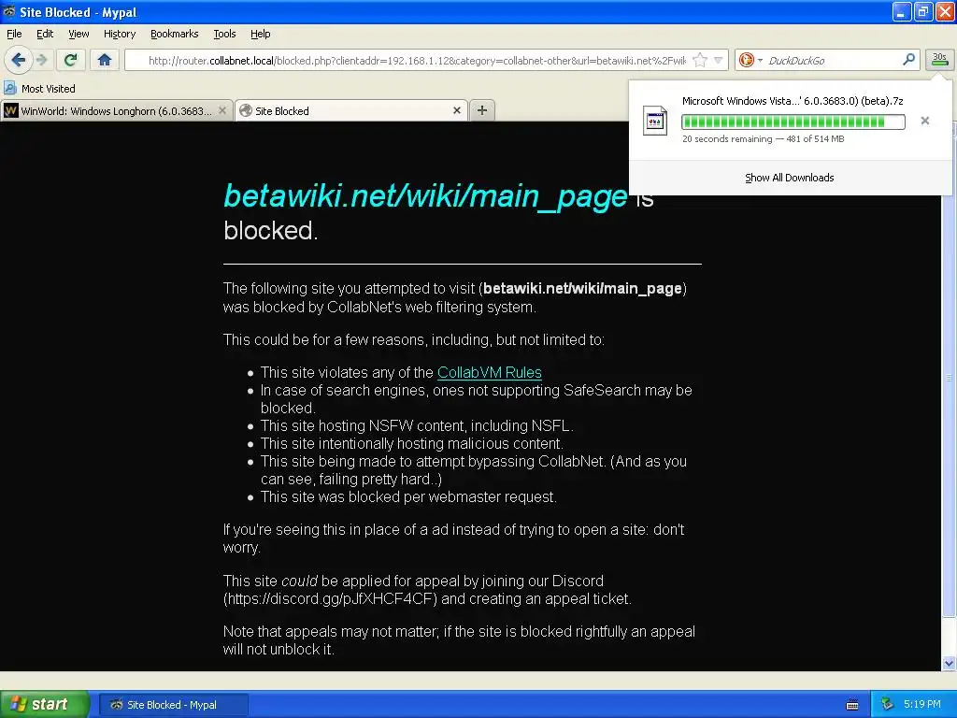Focus the URL address bar
The height and width of the screenshot is (718, 957).
click(x=416, y=61)
